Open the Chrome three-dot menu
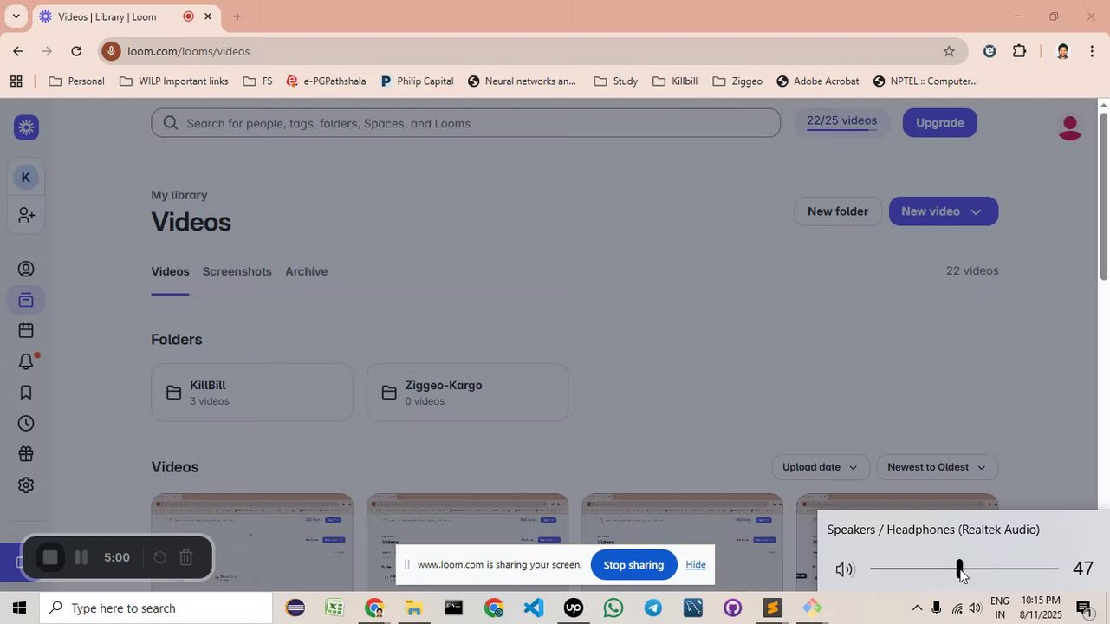1110x624 pixels. pos(1092,51)
